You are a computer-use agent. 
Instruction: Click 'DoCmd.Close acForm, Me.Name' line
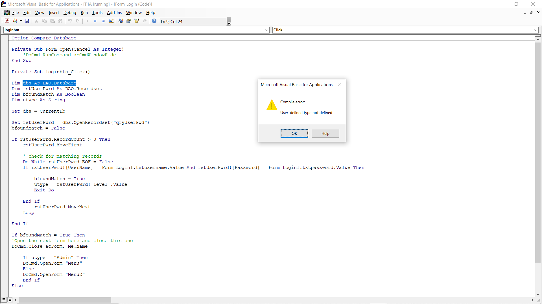[50, 246]
